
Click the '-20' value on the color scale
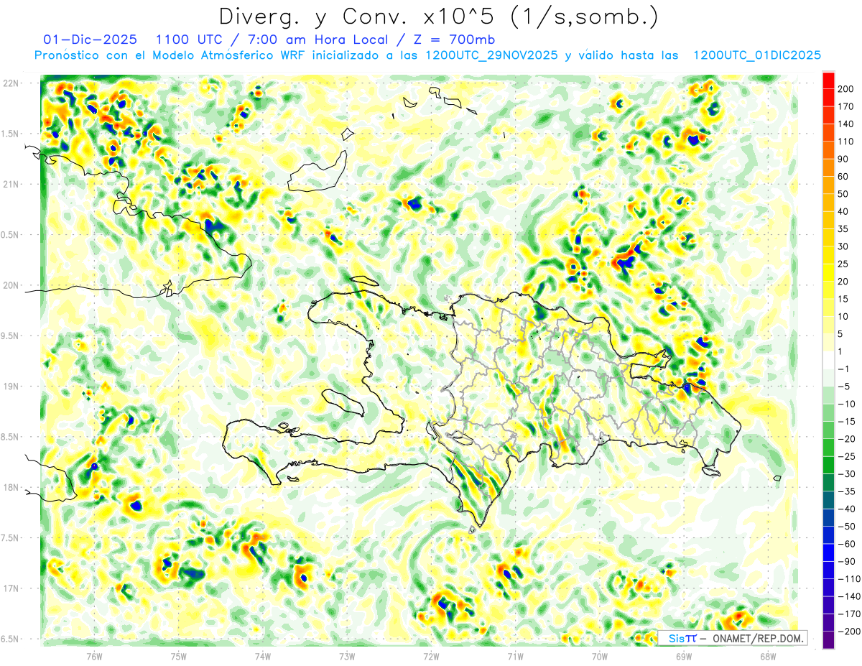(x=846, y=439)
